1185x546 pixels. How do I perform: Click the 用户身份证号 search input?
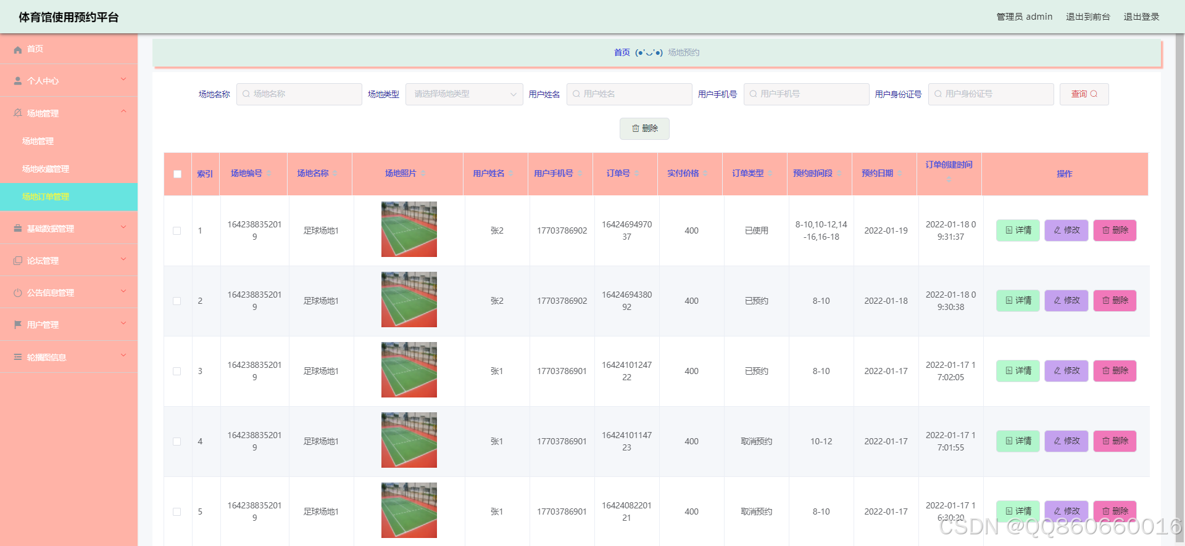991,94
